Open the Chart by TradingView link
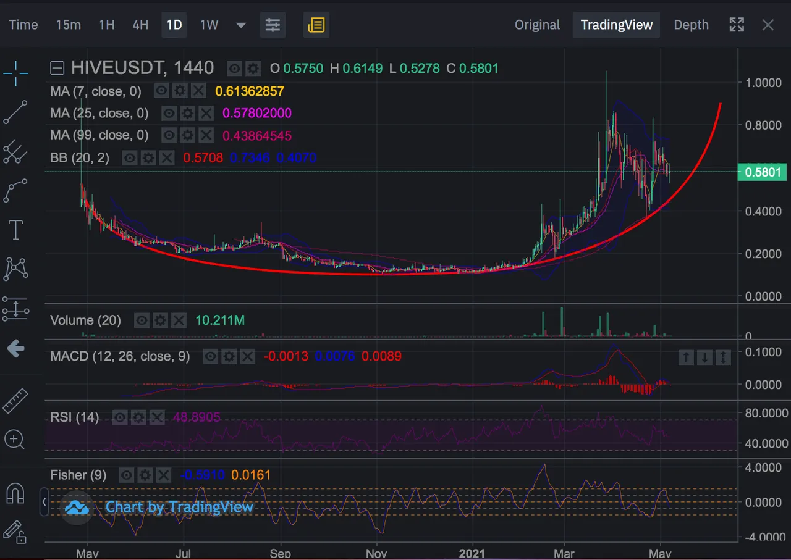Screen dimensions: 791x560 pos(179,508)
